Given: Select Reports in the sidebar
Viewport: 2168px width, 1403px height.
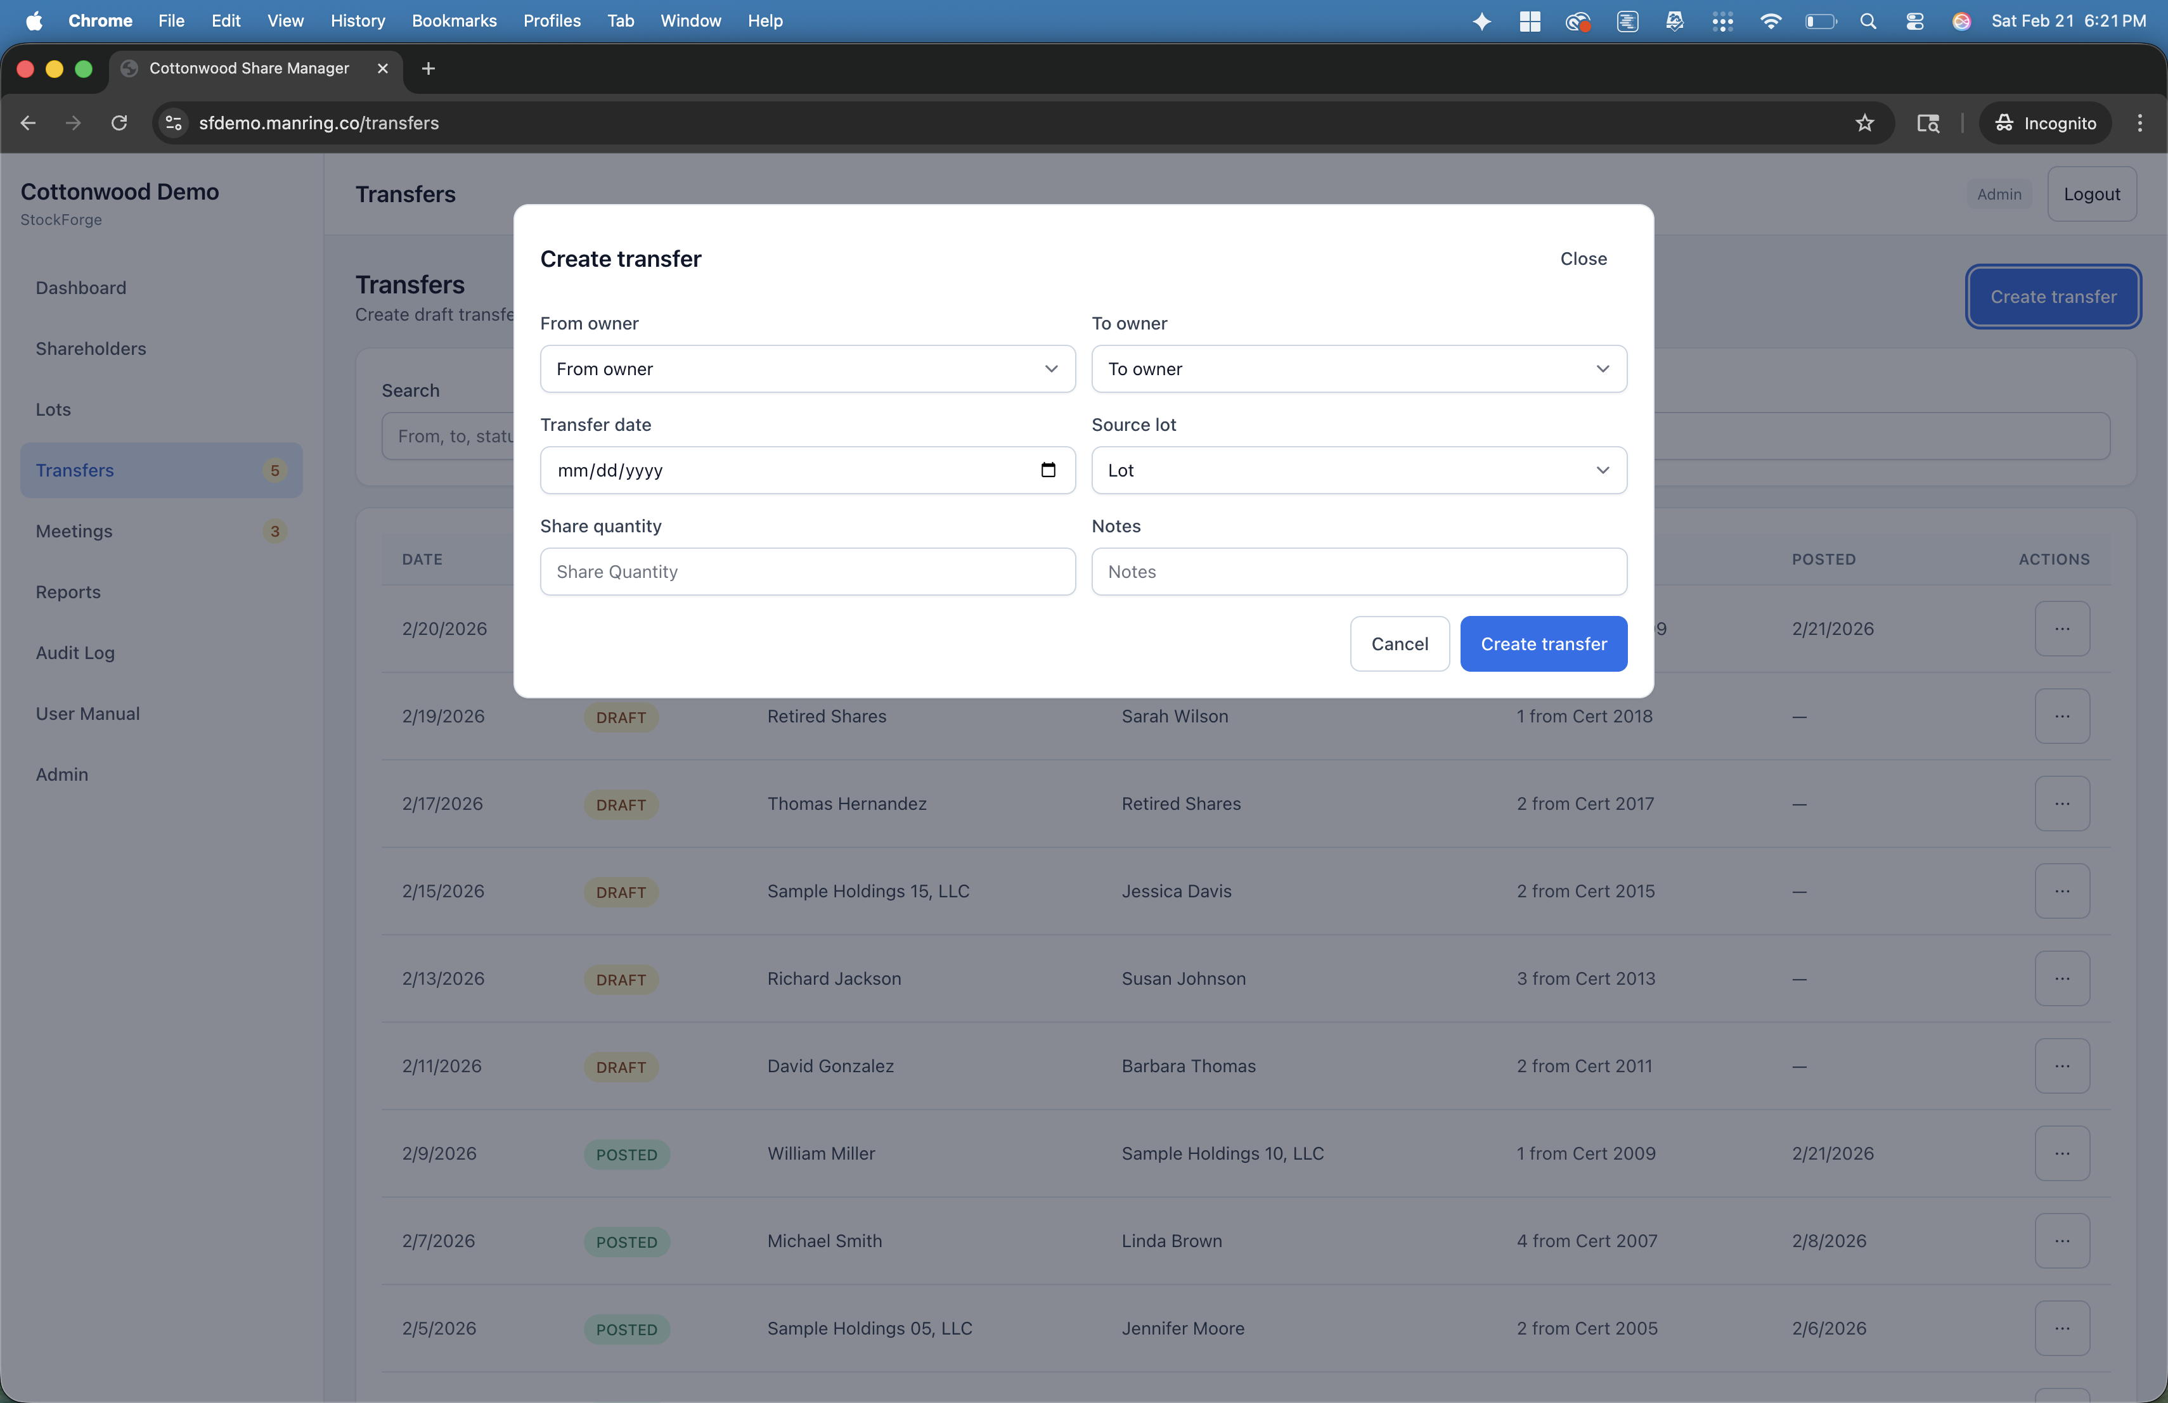Looking at the screenshot, I should click(67, 591).
